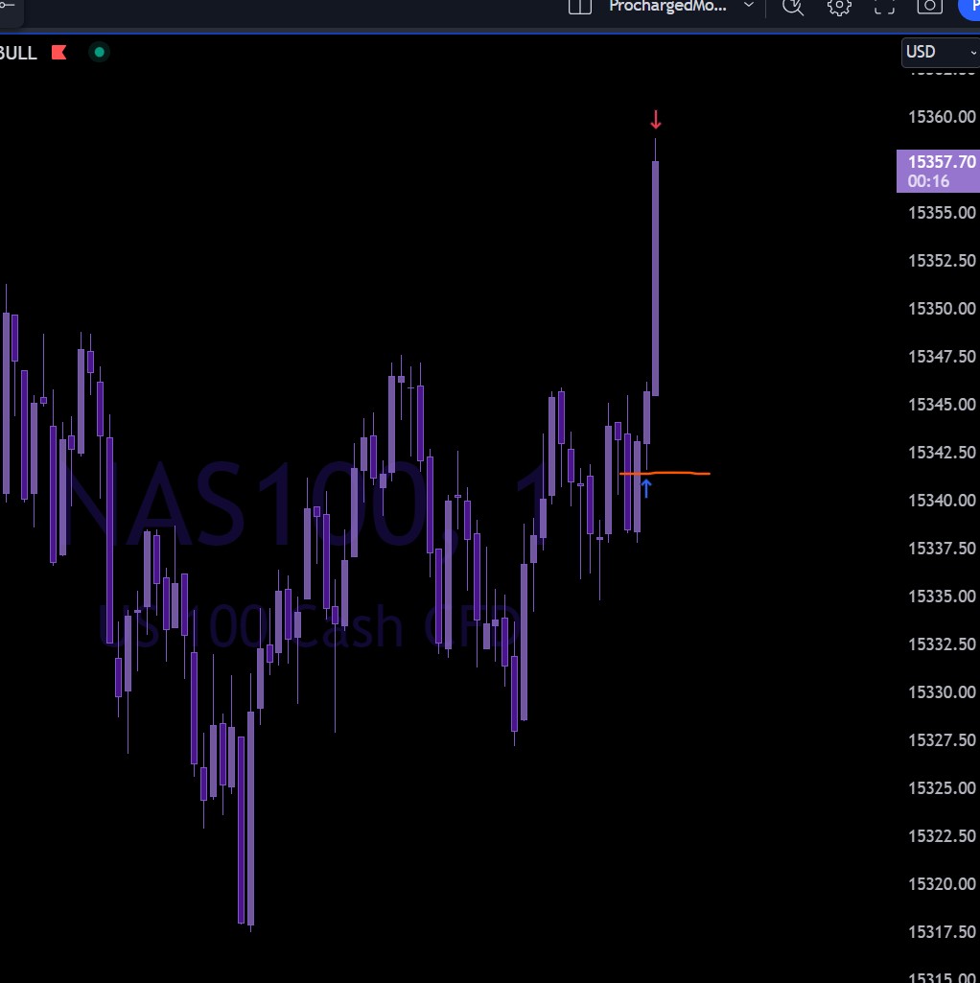Open the USD currency dropdown
This screenshot has height=983, width=980.
(x=941, y=52)
